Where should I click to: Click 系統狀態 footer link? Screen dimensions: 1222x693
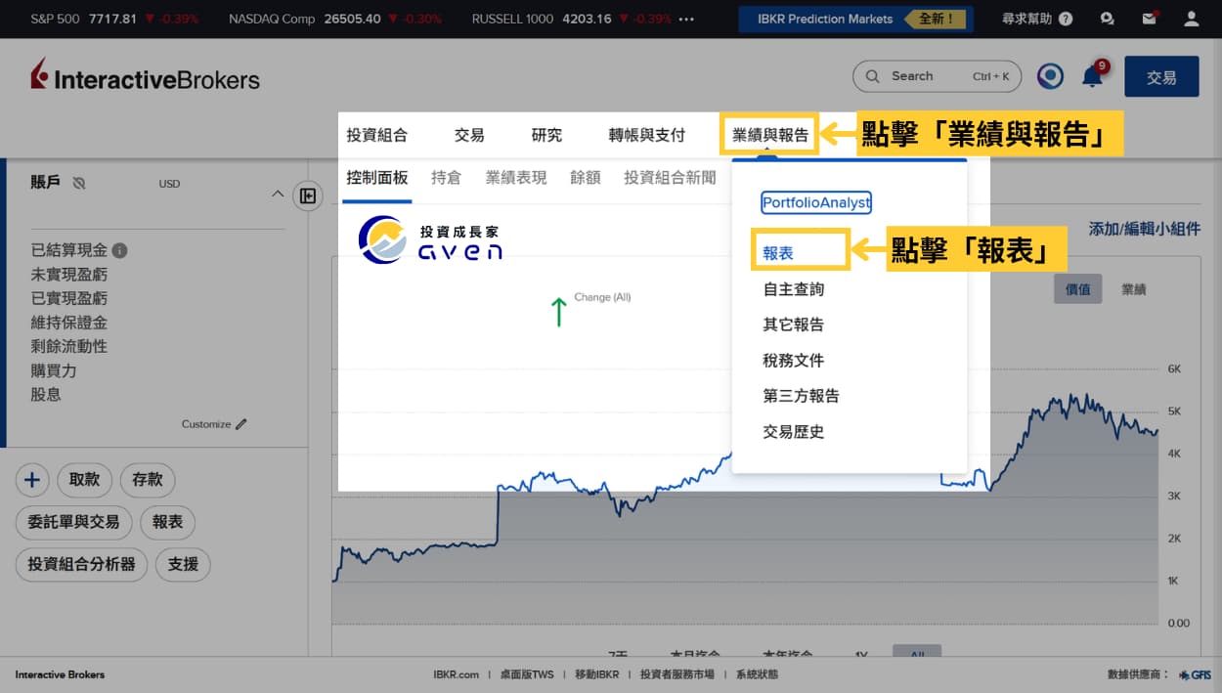tap(758, 674)
